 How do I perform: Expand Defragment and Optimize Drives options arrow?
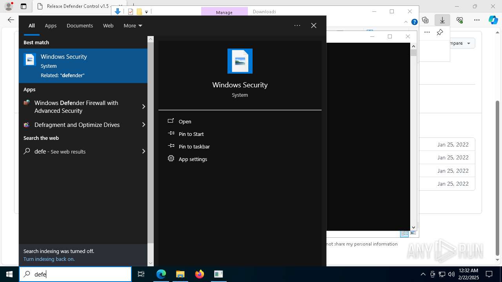[x=144, y=125]
